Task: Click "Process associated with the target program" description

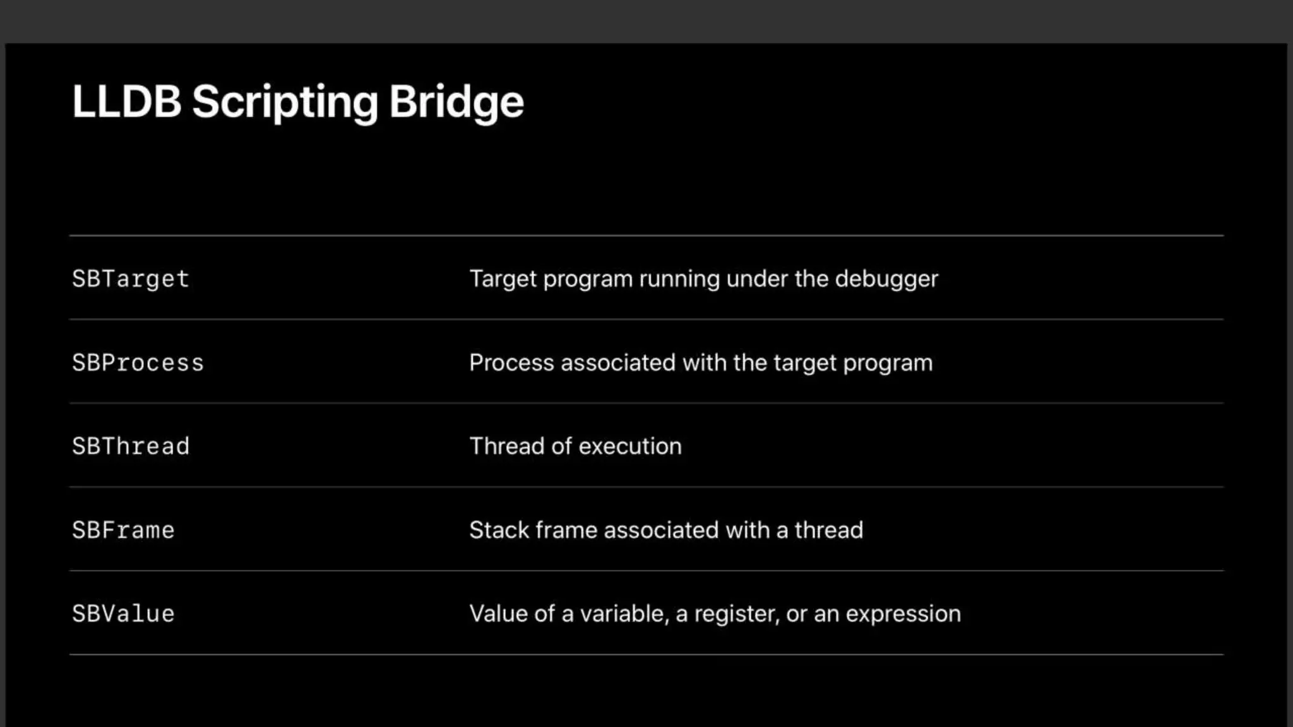Action: 701,363
